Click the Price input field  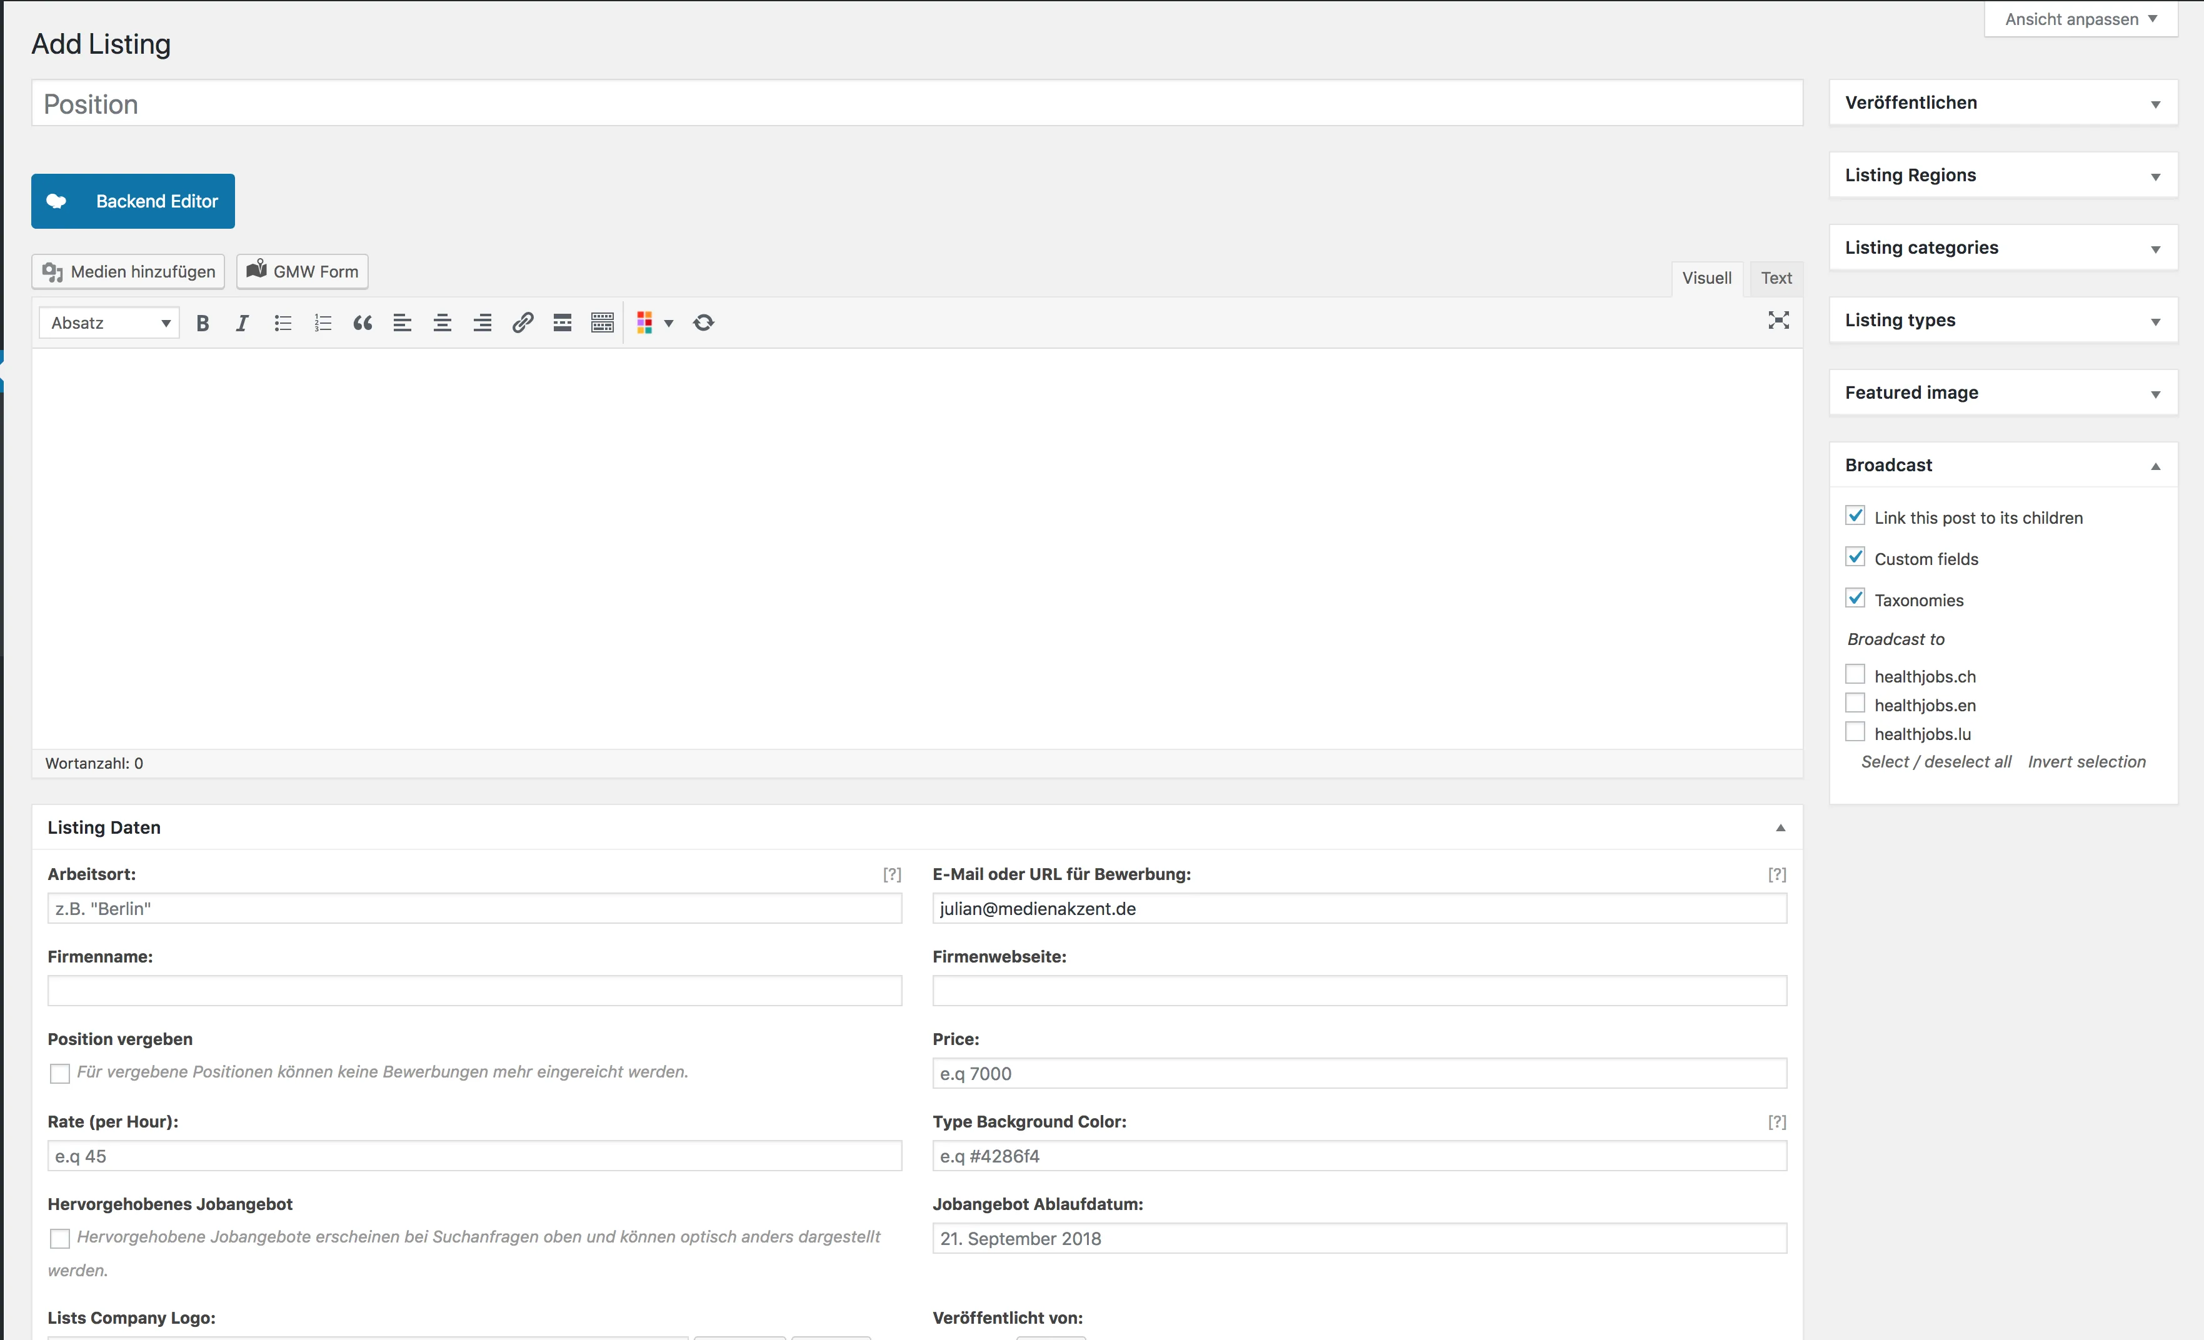(x=1360, y=1073)
